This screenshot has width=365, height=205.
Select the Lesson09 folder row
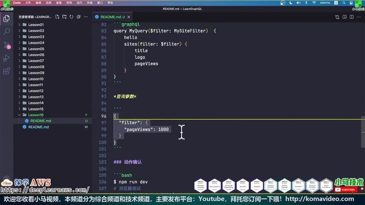point(52,73)
